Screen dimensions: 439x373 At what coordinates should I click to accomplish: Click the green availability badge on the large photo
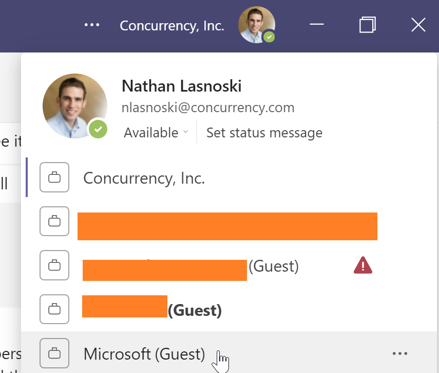click(x=98, y=129)
